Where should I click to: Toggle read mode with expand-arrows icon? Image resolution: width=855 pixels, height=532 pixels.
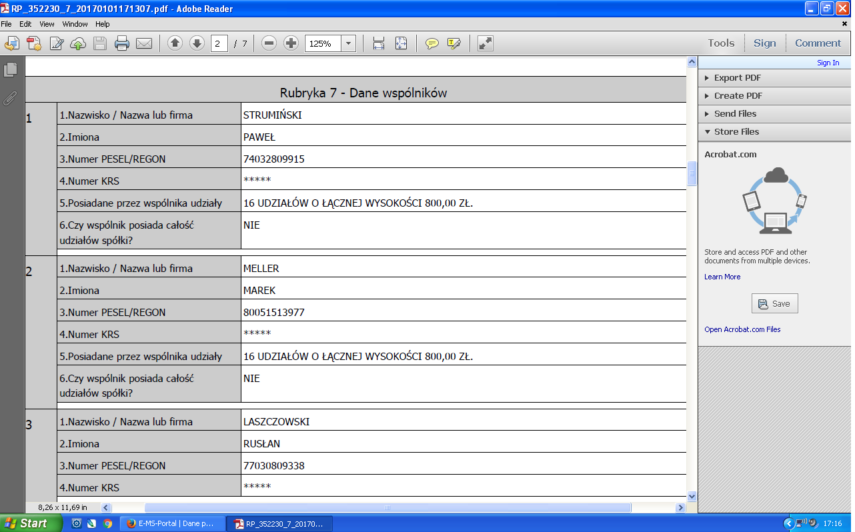click(486, 43)
